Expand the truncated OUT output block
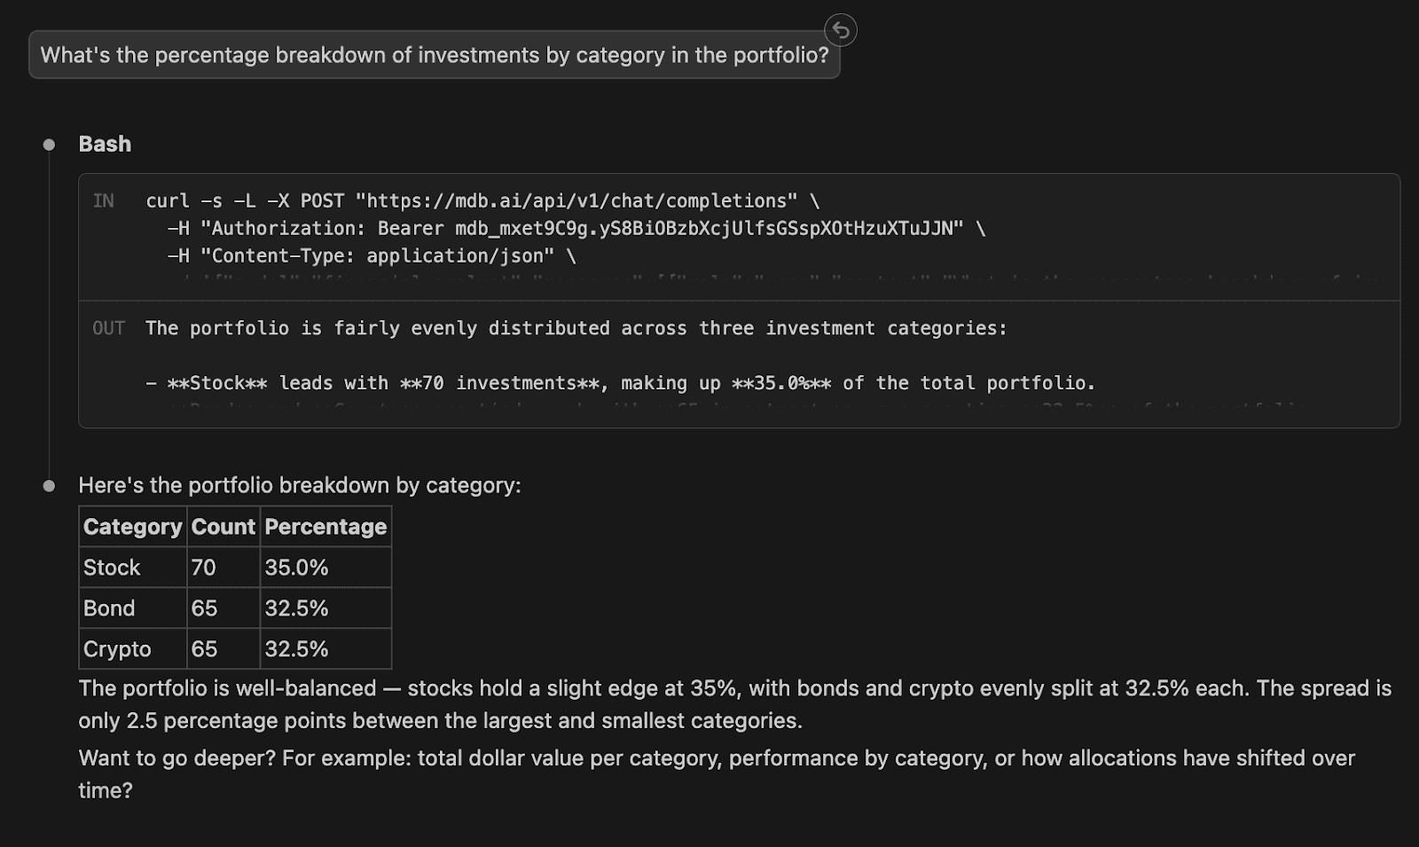The height and width of the screenshot is (847, 1419). (738, 408)
